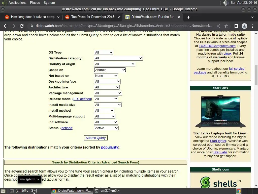Image resolution: width=258 pixels, height=194 pixels.
Task: Click the 'Shells.com' ad header
Action: point(220,169)
